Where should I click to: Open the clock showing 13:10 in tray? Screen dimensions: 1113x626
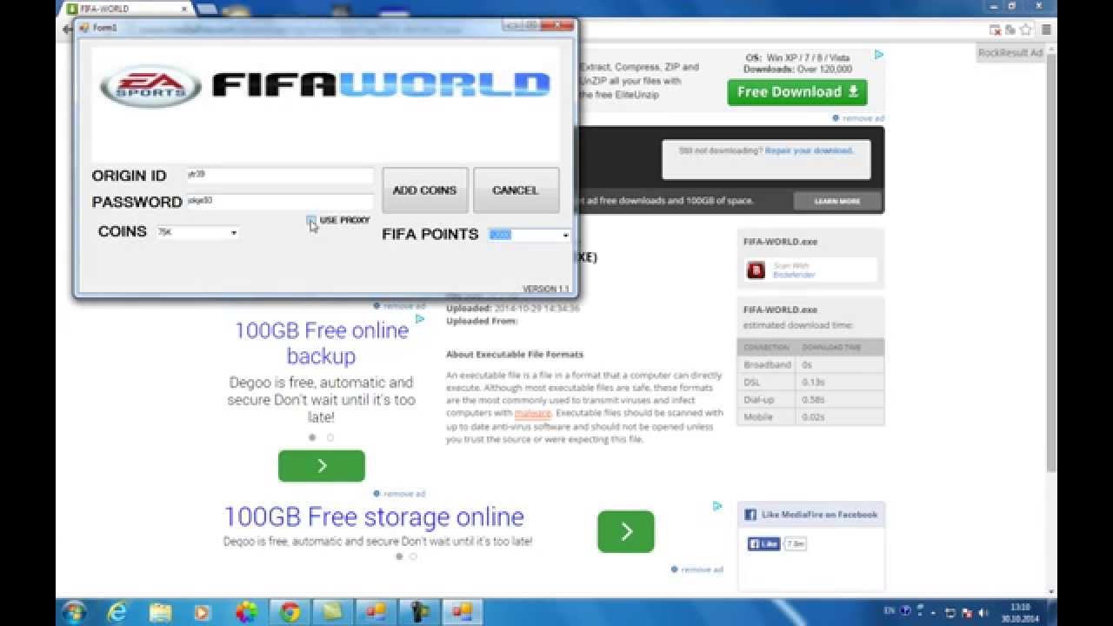pos(1021,612)
